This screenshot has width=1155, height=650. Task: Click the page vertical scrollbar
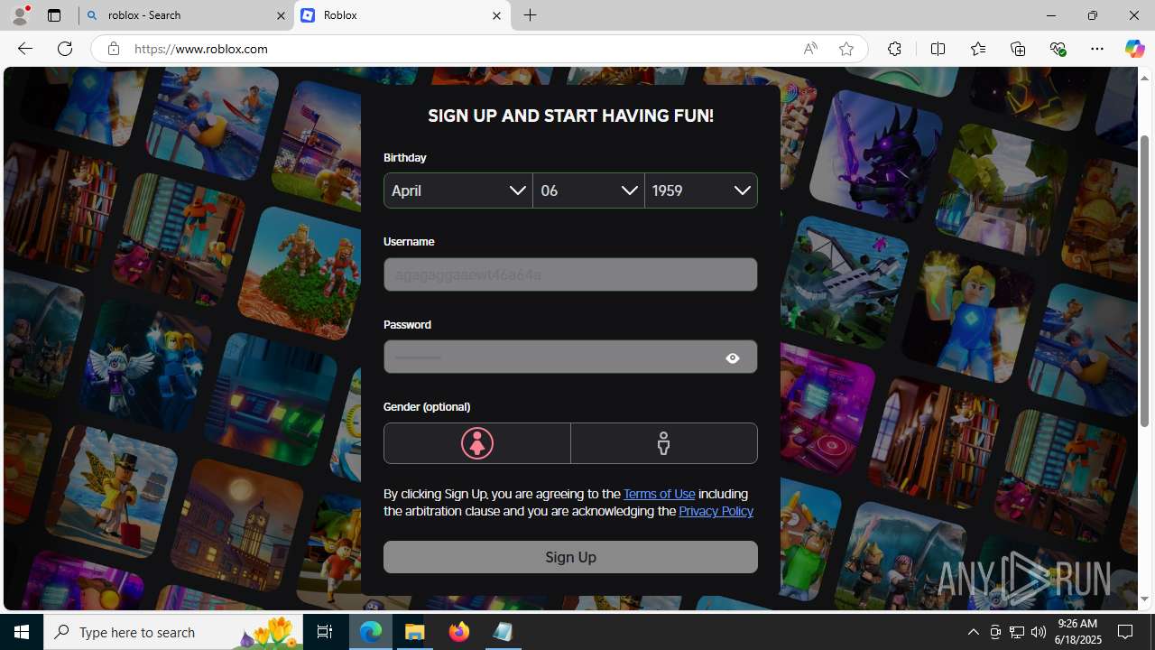(x=1145, y=282)
